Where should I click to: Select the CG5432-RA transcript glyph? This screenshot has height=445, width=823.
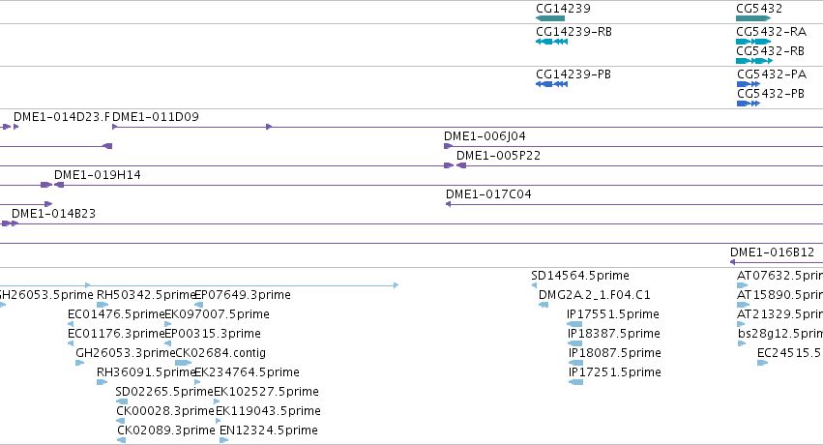point(753,42)
